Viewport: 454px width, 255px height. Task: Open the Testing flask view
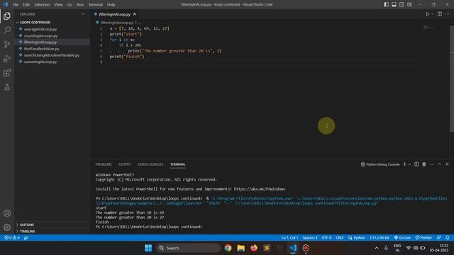pos(7,86)
